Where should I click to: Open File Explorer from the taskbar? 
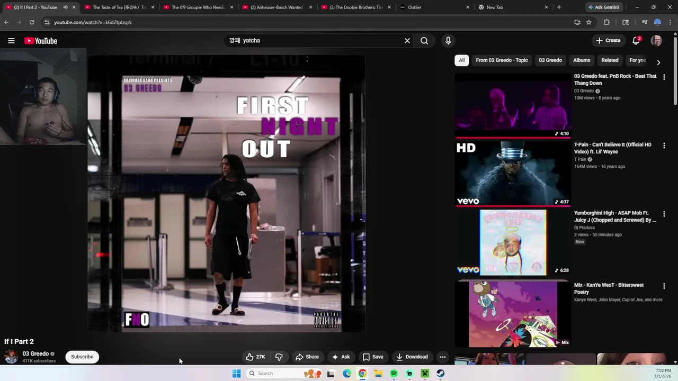(x=378, y=374)
